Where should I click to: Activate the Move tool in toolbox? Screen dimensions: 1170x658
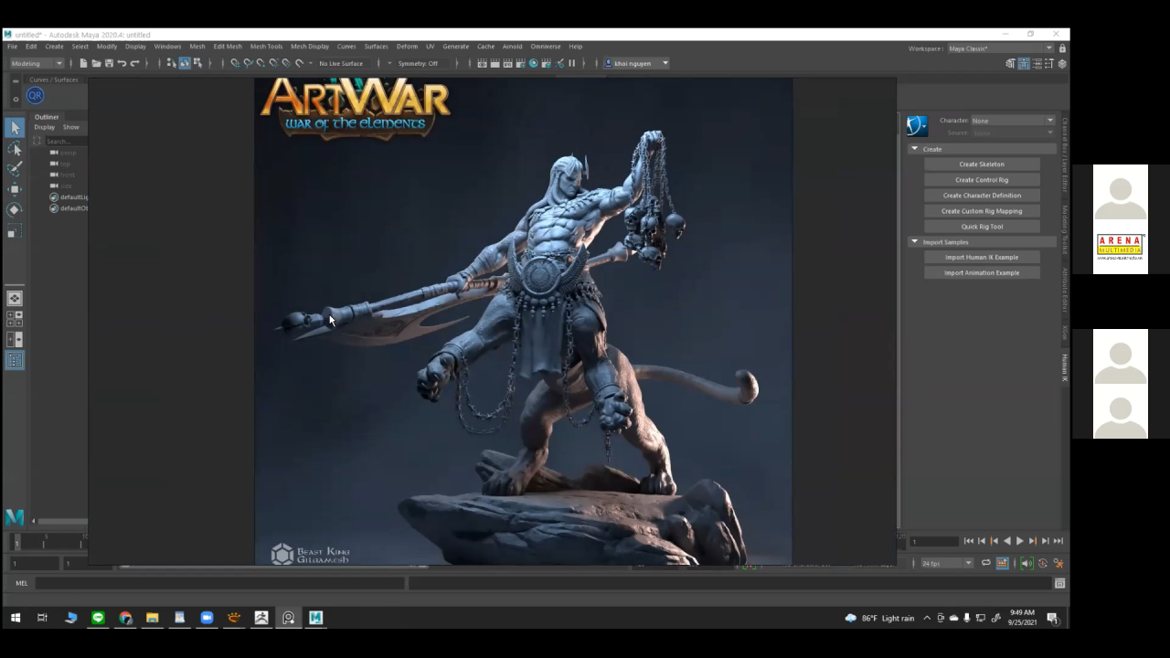[15, 189]
